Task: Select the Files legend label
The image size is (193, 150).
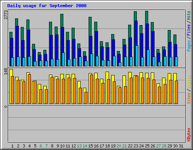Action: (188, 30)
